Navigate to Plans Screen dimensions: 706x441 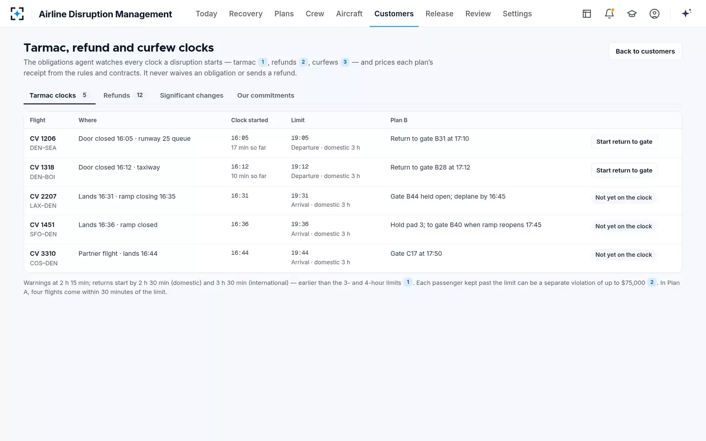[x=284, y=14]
